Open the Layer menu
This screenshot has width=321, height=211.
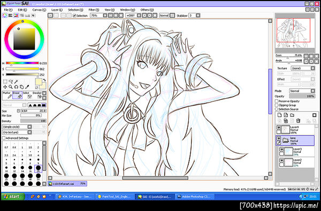57,10
